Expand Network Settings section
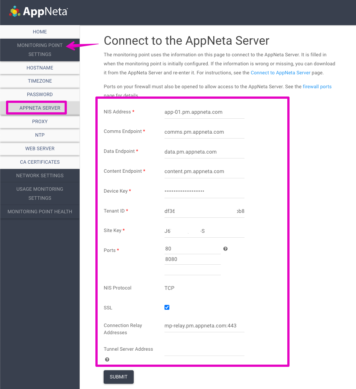 point(40,175)
